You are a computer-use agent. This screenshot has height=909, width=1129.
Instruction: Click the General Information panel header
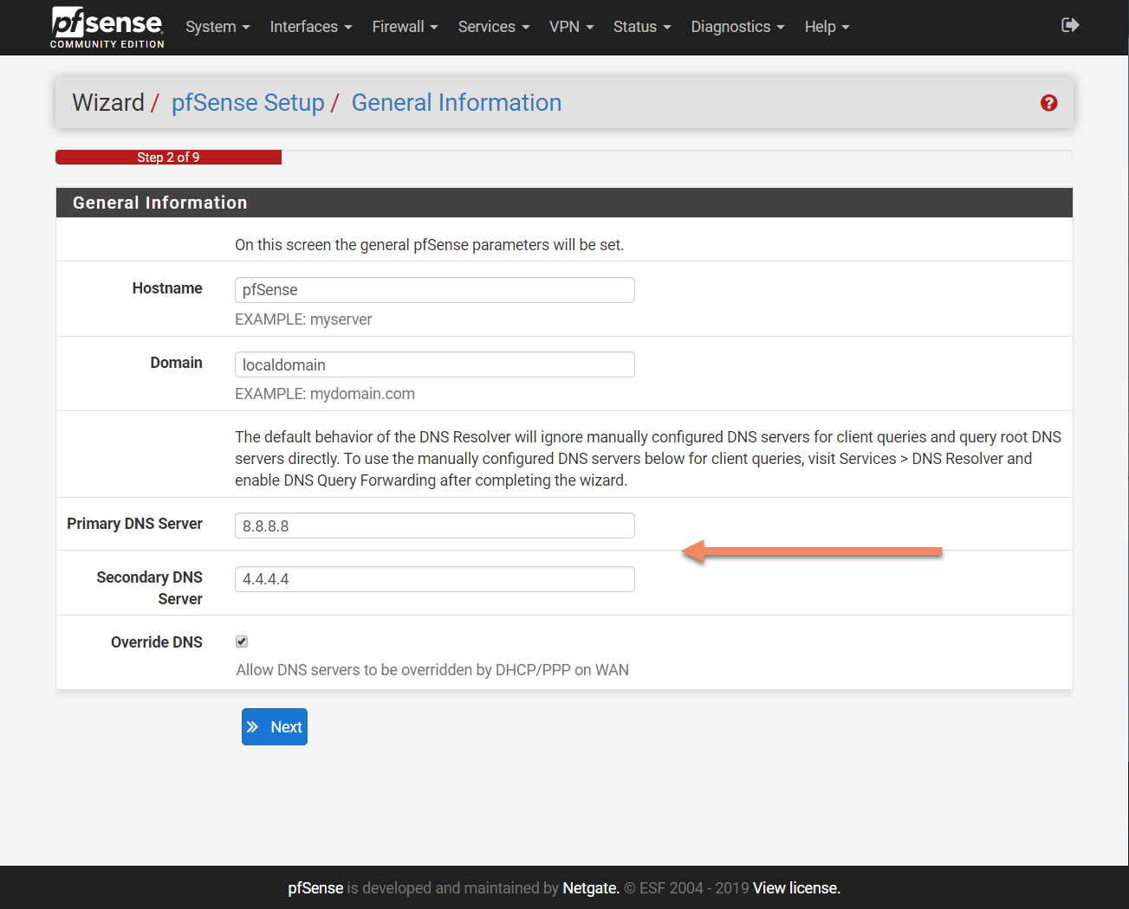click(x=564, y=203)
